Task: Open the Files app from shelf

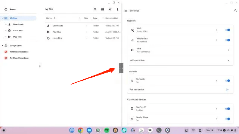Action: (89, 130)
